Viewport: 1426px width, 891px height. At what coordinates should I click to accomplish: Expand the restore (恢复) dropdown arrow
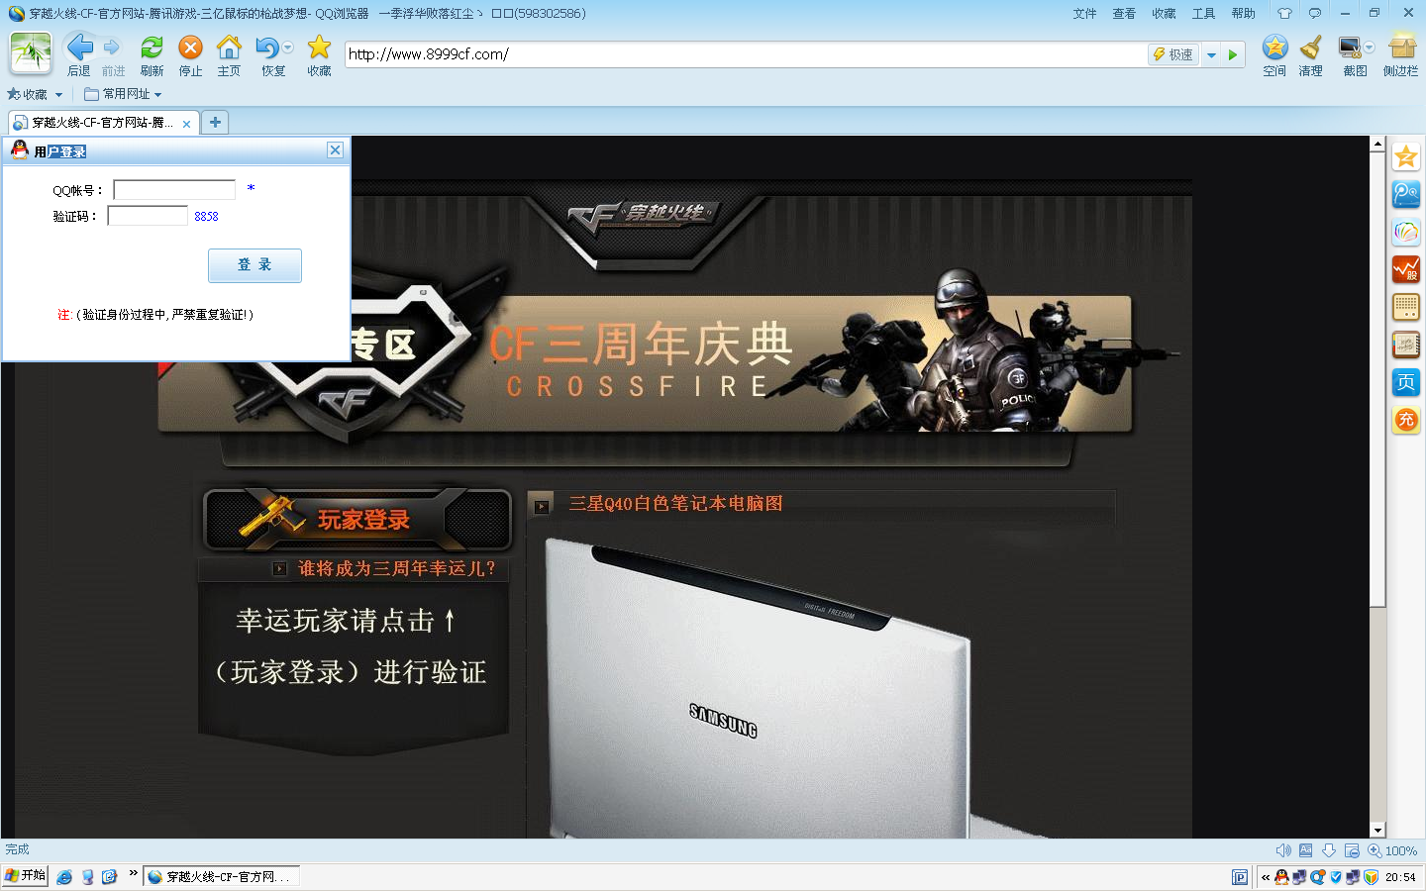coord(288,48)
